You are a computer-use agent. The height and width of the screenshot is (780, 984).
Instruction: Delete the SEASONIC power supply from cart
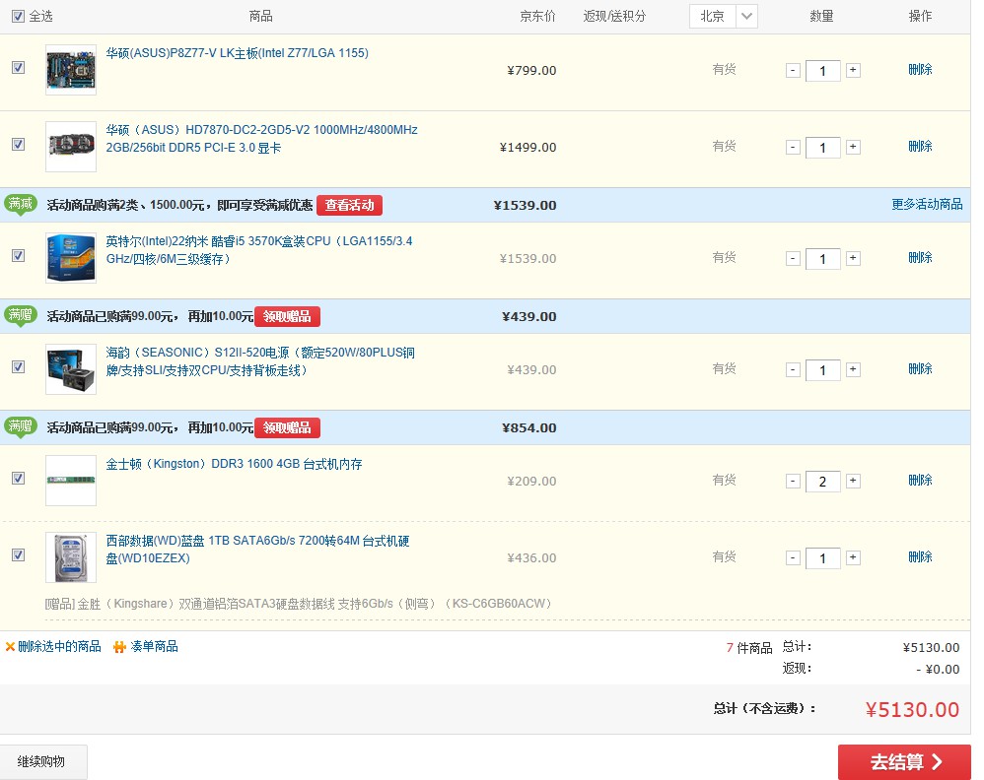pyautogui.click(x=920, y=368)
